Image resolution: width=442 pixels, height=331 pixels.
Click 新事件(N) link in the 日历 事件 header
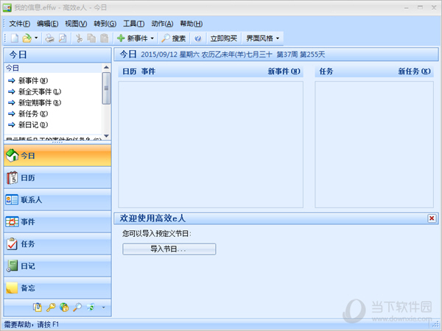284,71
